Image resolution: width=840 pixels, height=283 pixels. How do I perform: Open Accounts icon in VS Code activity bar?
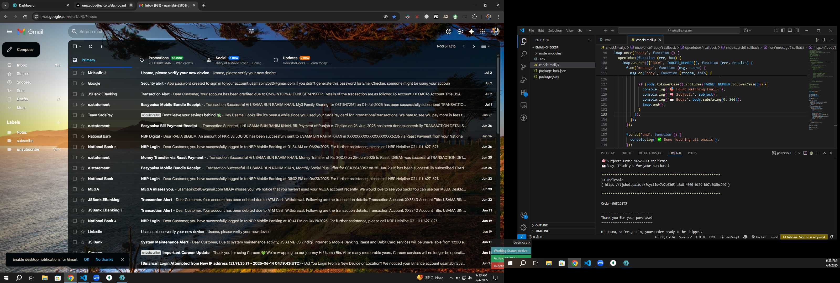point(524,215)
